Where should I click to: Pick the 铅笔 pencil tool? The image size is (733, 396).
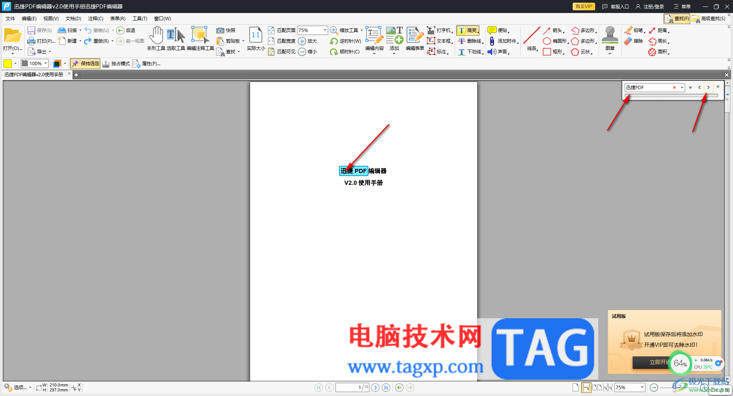[635, 30]
